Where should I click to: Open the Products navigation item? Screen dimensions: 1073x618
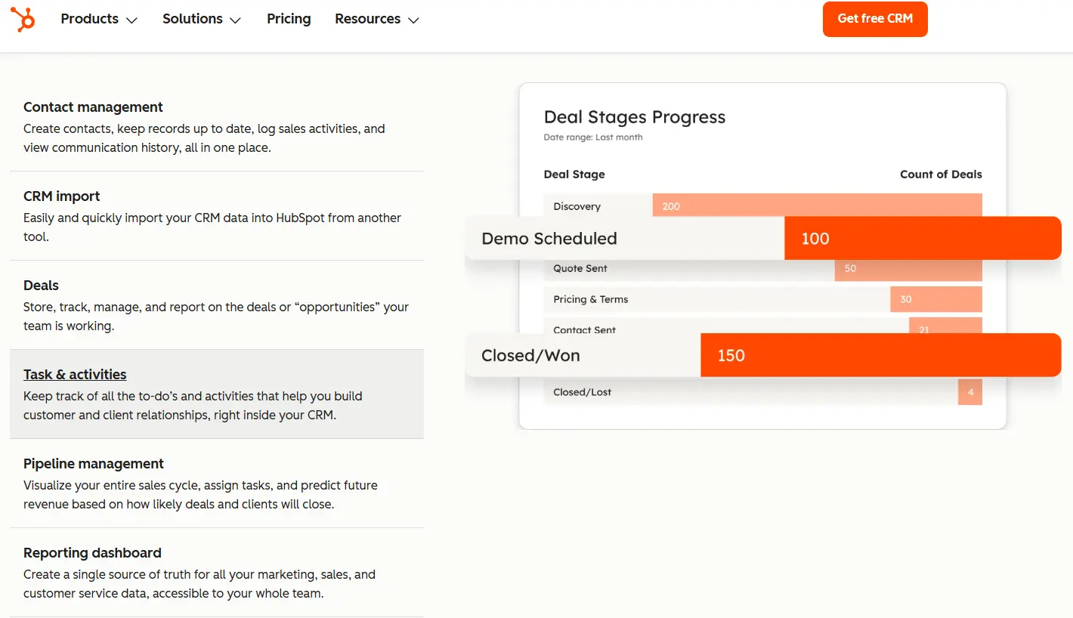[x=89, y=19]
